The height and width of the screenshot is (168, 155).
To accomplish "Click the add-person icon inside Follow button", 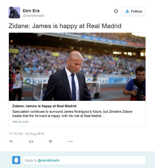I will [x=127, y=11].
